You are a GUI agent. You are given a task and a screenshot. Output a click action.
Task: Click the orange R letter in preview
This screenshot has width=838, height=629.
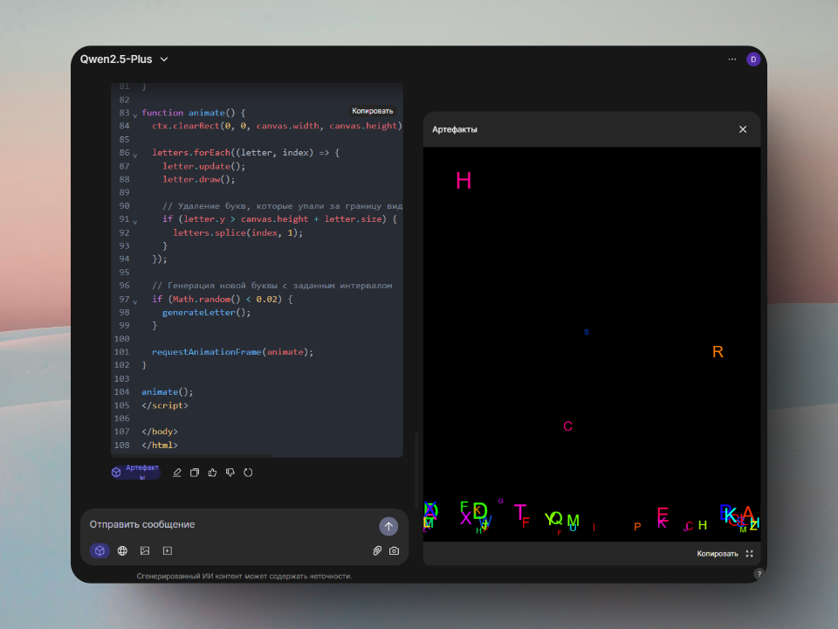(x=718, y=352)
